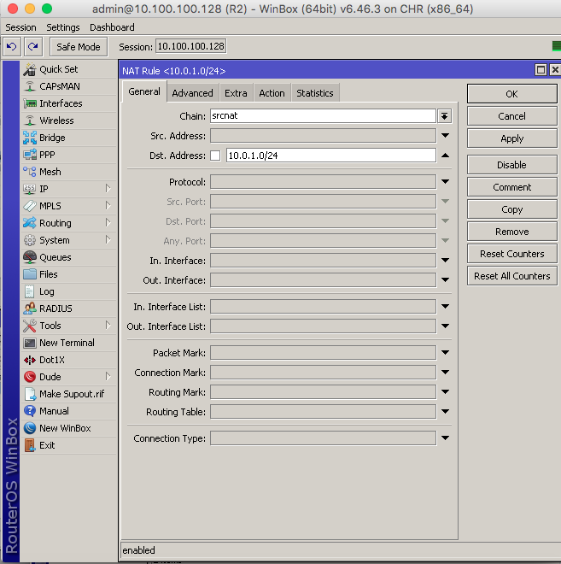Click the System gear icon
The height and width of the screenshot is (564, 561).
click(30, 240)
